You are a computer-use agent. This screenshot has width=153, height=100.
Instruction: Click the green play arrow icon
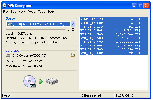pyautogui.click(x=41, y=82)
